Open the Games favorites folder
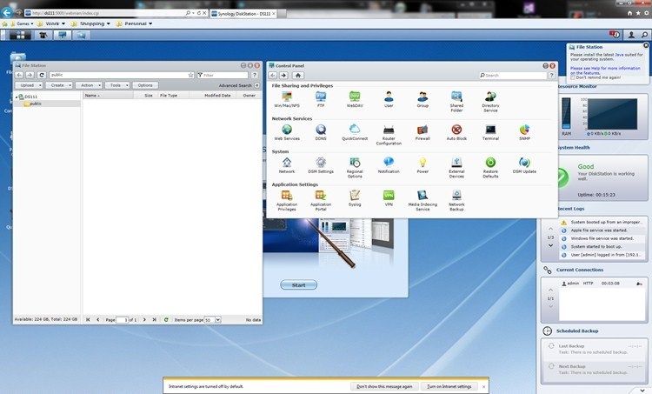 [22, 23]
